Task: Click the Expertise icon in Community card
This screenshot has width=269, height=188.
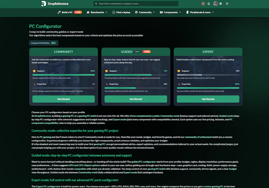Action: click(x=35, y=84)
